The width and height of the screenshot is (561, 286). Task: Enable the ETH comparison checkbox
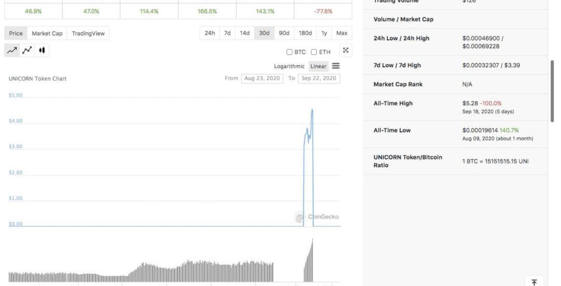[314, 52]
